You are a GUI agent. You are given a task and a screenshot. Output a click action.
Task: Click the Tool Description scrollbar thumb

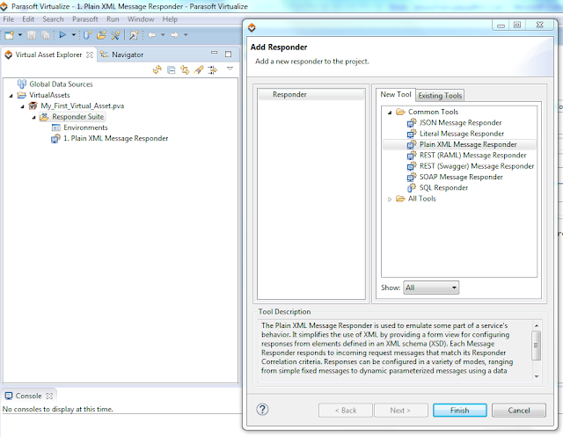[536, 346]
